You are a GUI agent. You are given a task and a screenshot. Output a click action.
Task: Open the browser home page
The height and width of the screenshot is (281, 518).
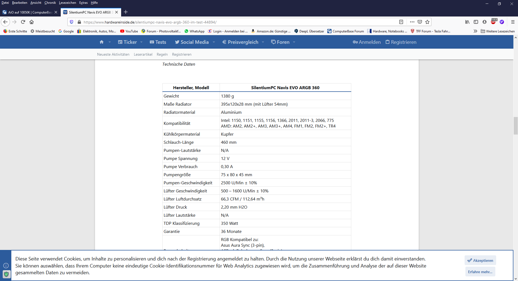(x=32, y=22)
